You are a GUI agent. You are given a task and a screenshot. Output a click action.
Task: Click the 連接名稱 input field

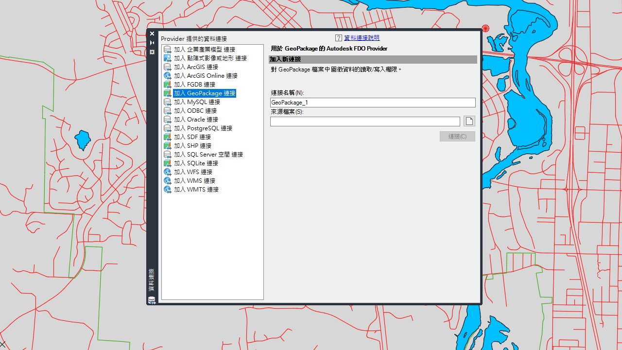pyautogui.click(x=373, y=103)
